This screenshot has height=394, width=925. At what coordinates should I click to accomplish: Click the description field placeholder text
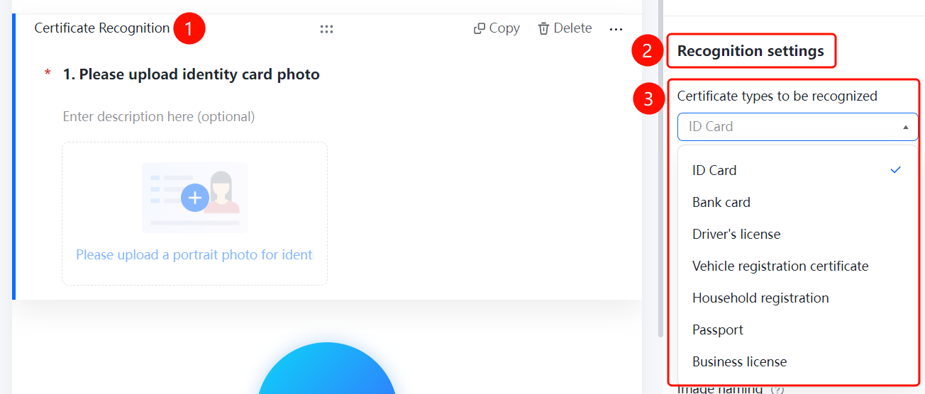pos(159,116)
